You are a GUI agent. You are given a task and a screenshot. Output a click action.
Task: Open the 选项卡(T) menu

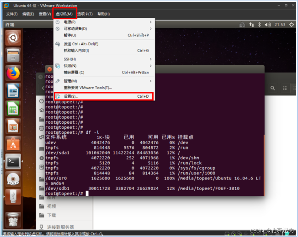85,14
